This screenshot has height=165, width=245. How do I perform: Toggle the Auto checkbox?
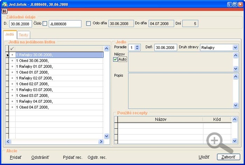pyautogui.click(x=115, y=59)
